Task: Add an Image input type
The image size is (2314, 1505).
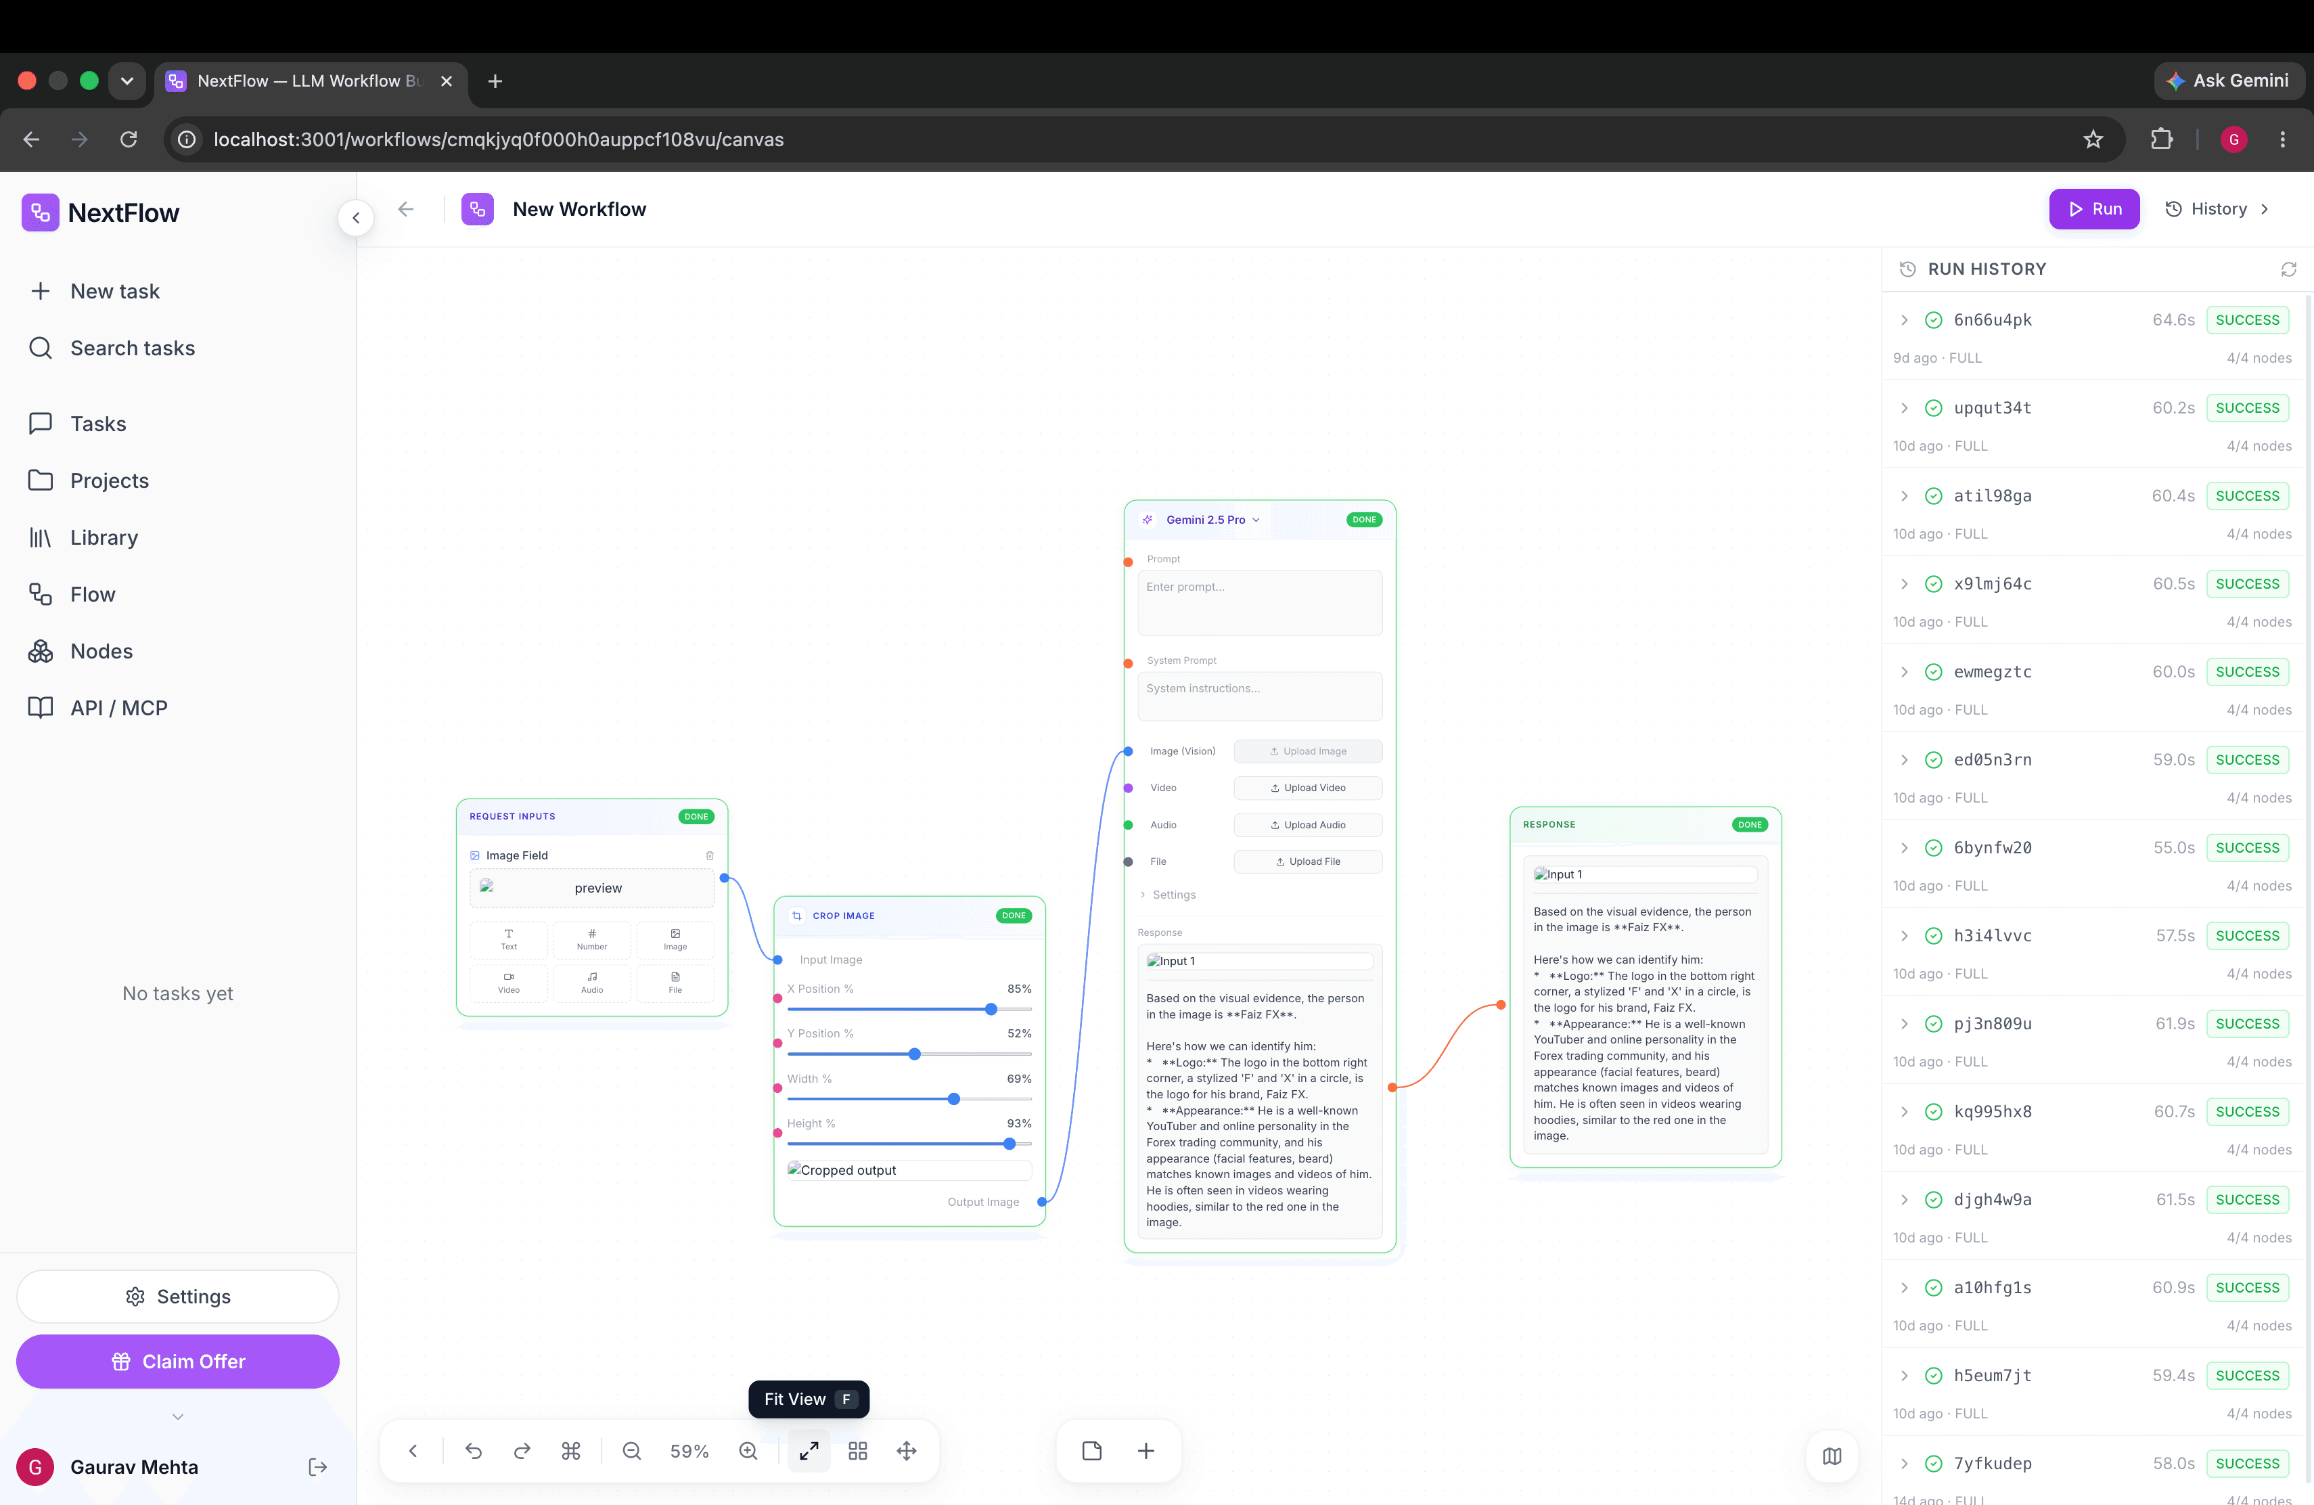Action: (x=676, y=939)
